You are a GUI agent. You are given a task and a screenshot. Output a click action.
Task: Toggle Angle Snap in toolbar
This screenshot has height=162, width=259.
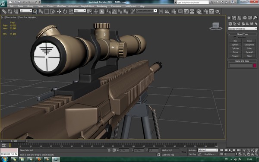114,11
